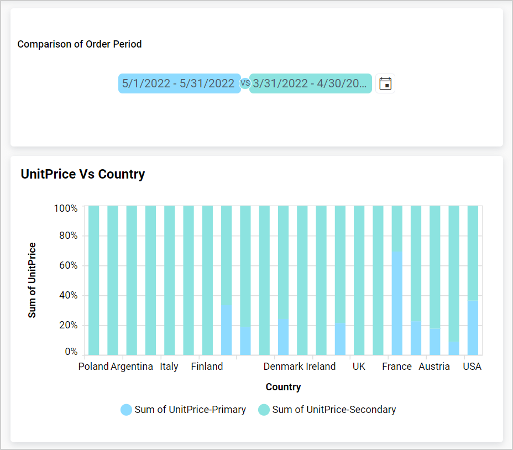
Task: Select the 'Comparison of Order Period' heading
Action: point(80,44)
